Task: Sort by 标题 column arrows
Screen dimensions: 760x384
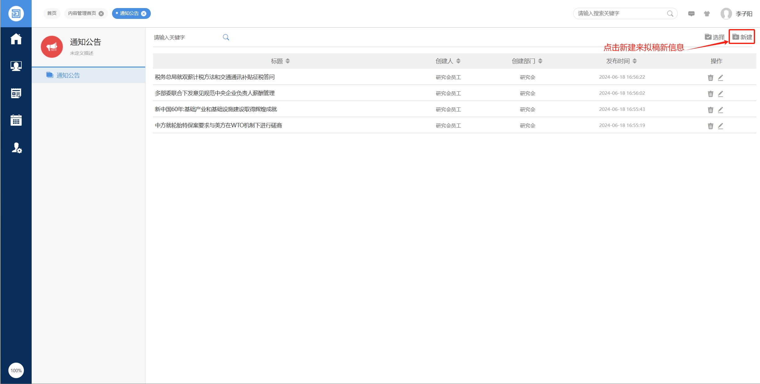Action: [288, 61]
